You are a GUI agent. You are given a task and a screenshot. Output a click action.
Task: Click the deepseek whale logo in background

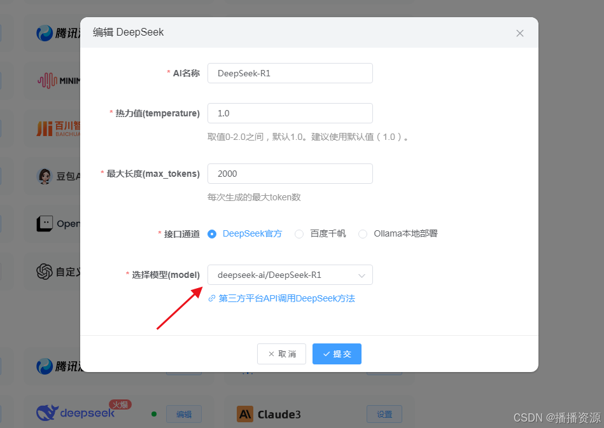(47, 413)
